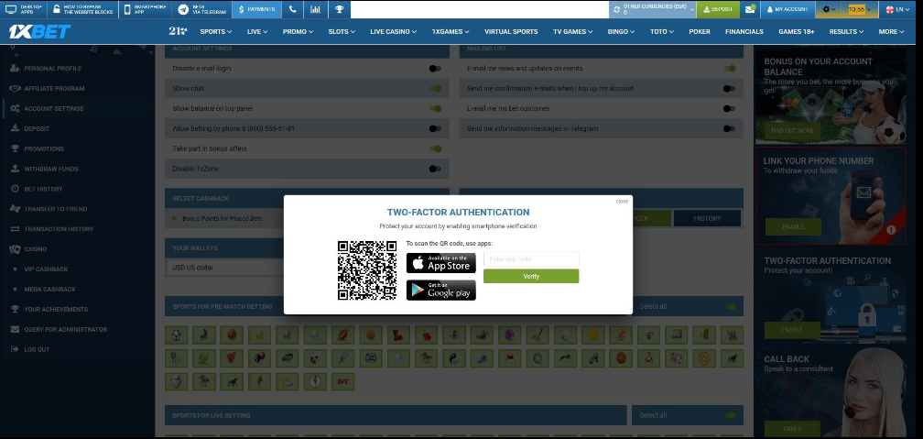Toggle E-mail me news and updates switch
The image size is (923, 439).
tap(730, 69)
